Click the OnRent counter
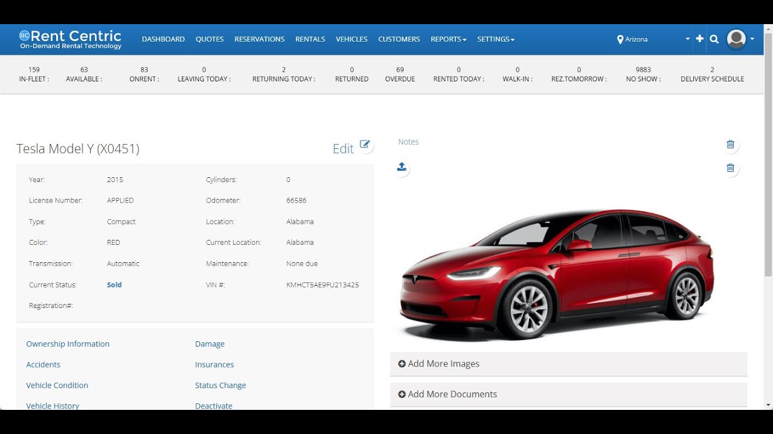The image size is (773, 434). 144,74
